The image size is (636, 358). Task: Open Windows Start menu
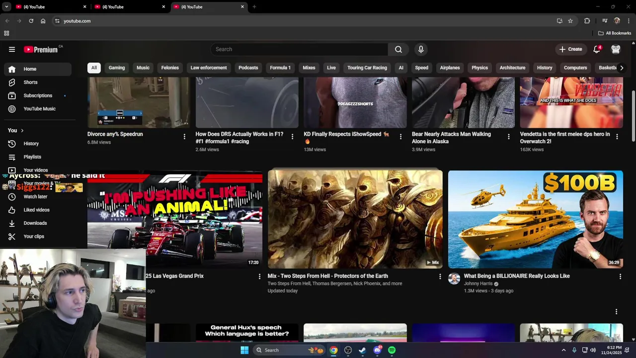click(x=244, y=350)
